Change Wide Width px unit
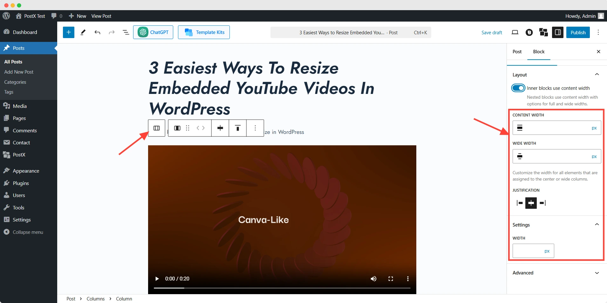607x303 pixels. (x=594, y=156)
